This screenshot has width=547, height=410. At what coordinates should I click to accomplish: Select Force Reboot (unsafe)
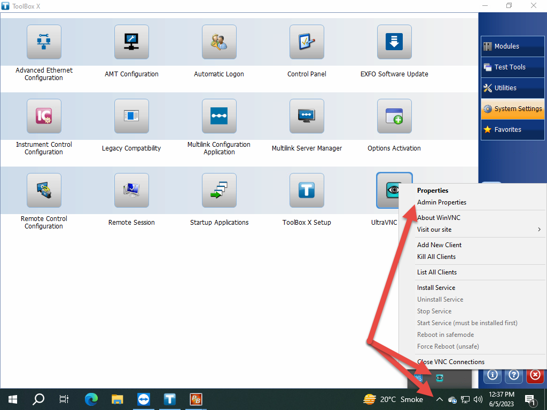(473, 346)
